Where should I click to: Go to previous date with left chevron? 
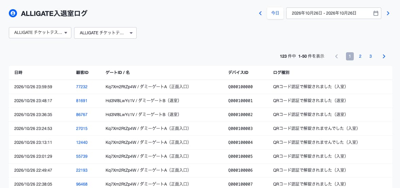260,13
